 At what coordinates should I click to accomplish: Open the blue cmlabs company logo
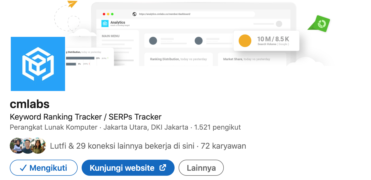point(38,64)
